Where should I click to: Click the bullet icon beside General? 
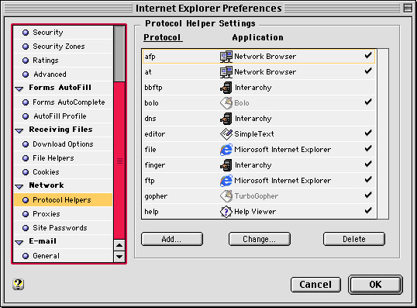point(26,256)
